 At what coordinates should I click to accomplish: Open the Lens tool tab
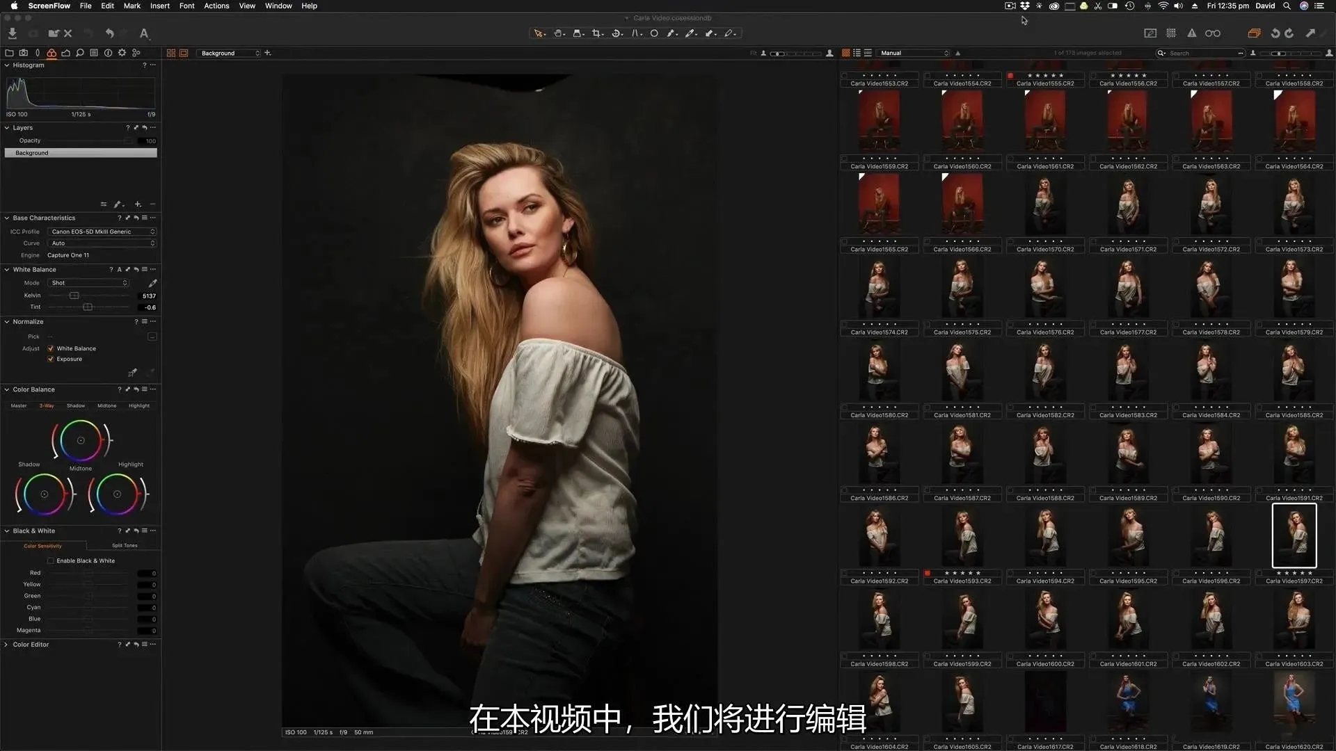[38, 53]
